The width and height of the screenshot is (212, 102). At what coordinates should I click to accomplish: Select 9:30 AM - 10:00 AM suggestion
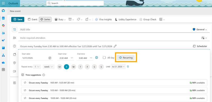114,90
